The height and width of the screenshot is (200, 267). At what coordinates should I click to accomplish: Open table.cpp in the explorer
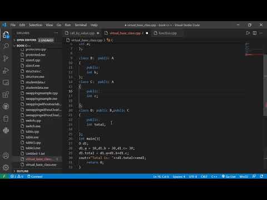(32, 132)
